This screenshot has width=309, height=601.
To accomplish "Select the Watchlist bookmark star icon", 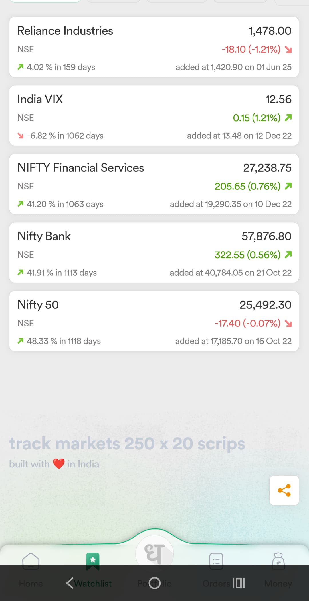I will point(93,561).
